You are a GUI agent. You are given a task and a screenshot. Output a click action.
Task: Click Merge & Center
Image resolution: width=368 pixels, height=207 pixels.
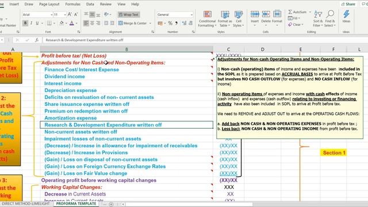coord(133,23)
